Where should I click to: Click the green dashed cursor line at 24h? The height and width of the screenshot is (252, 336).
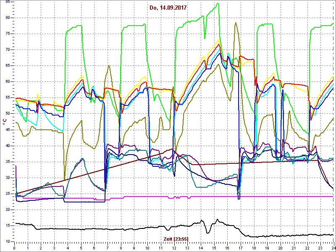click(x=333, y=122)
